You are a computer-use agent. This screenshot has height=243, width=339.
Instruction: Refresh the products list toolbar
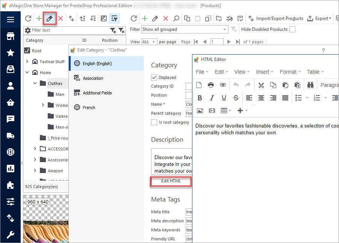click(134, 18)
